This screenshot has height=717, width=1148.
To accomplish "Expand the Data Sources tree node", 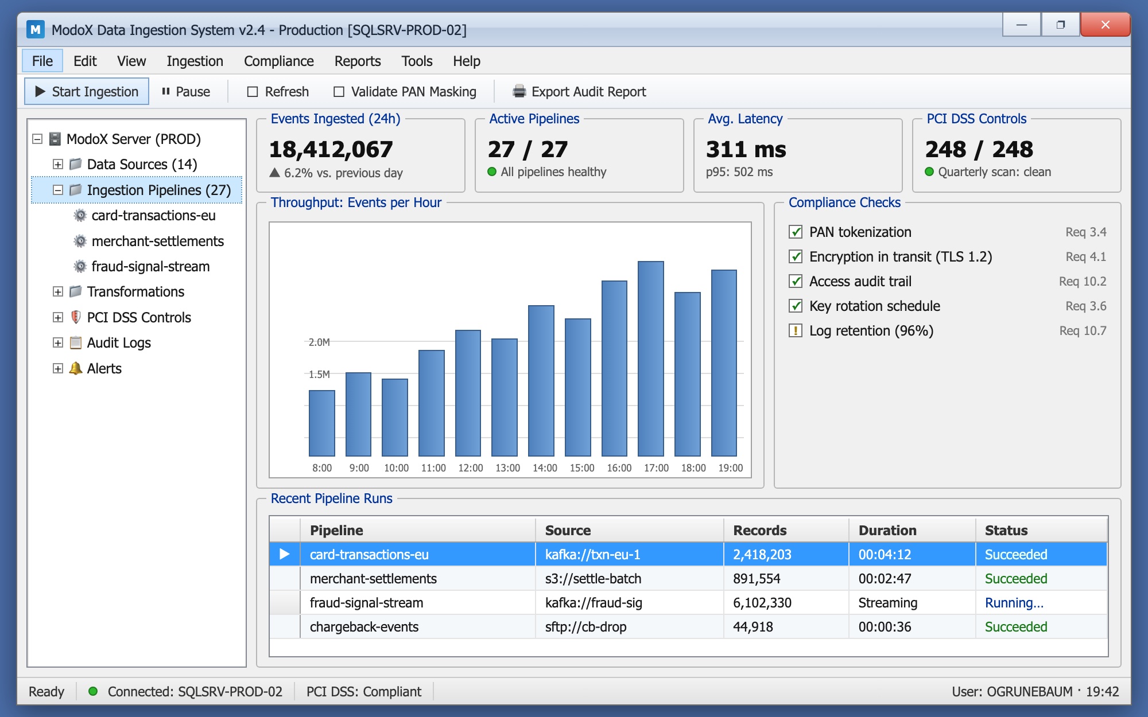I will click(x=58, y=165).
